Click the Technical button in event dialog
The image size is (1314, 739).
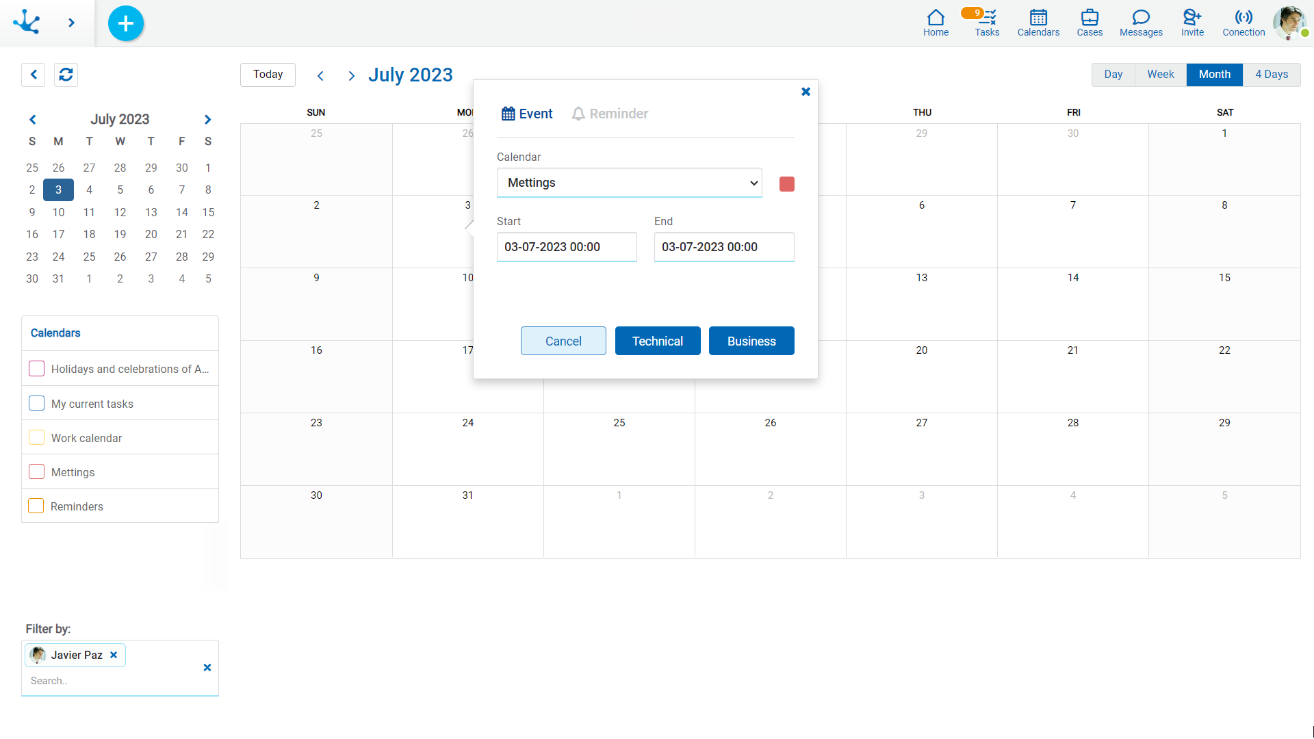pos(657,340)
